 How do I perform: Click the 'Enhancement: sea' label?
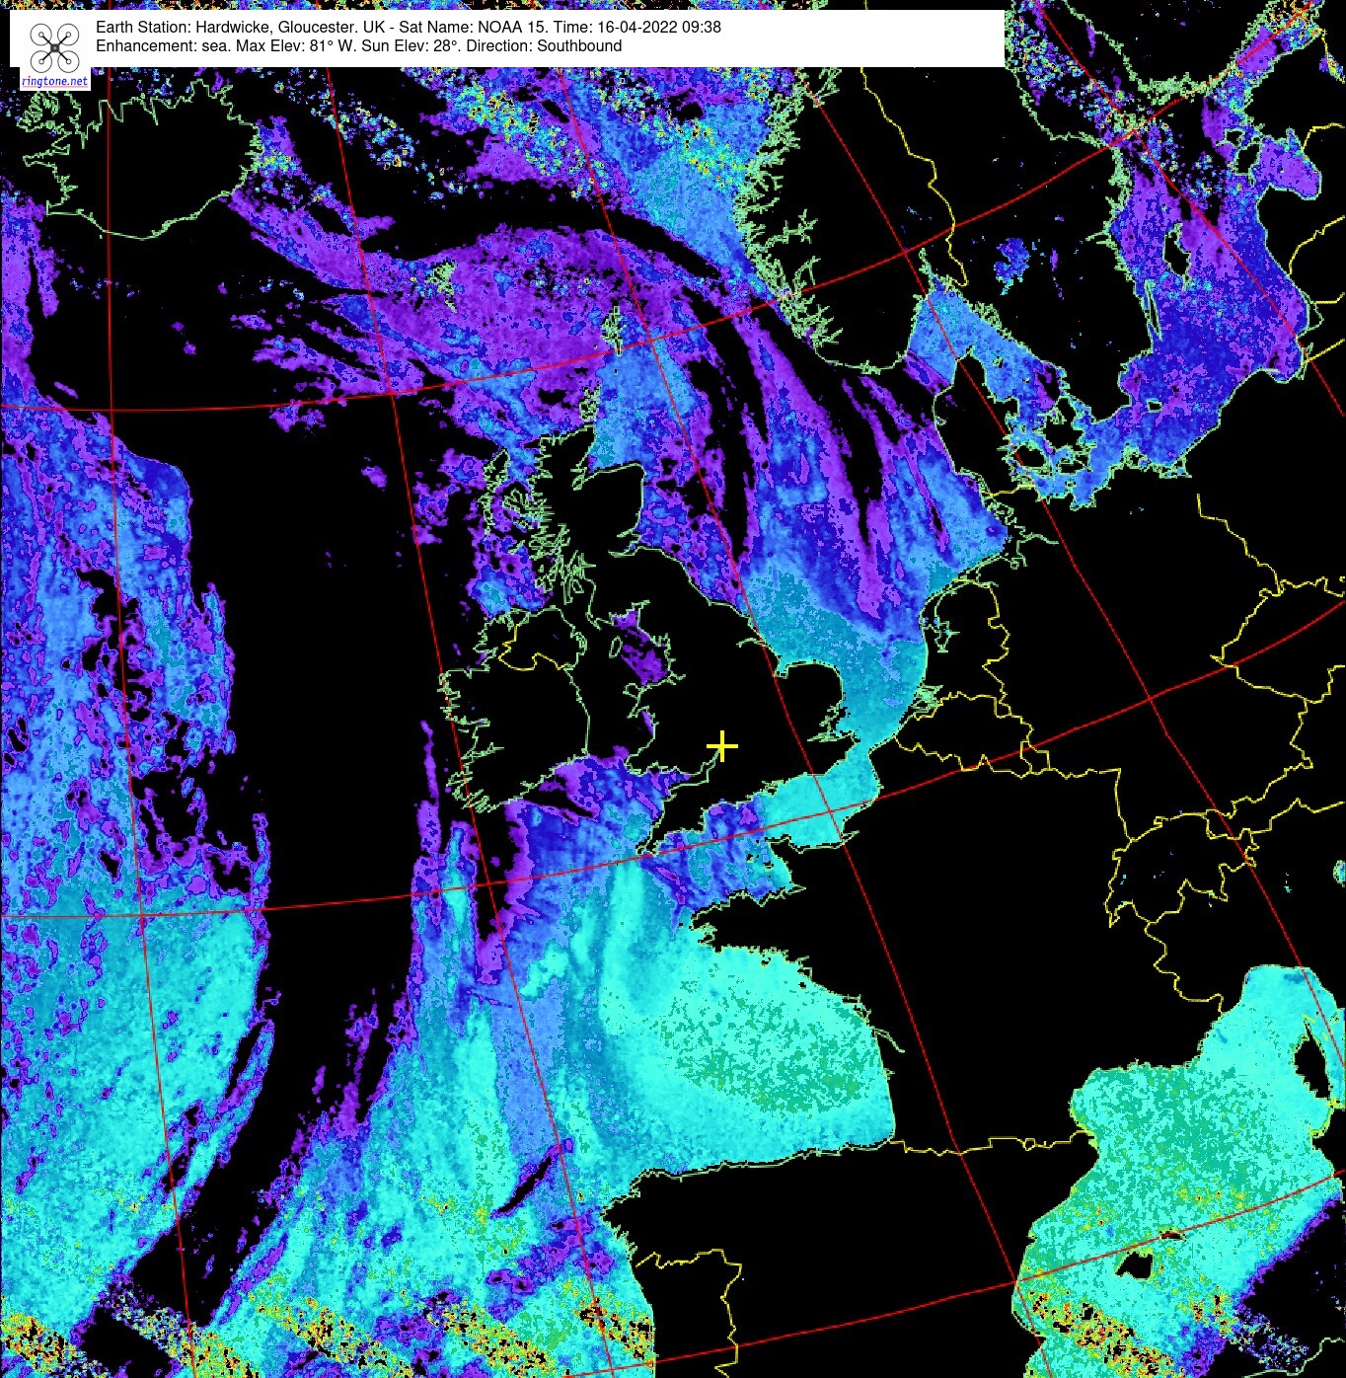[162, 45]
